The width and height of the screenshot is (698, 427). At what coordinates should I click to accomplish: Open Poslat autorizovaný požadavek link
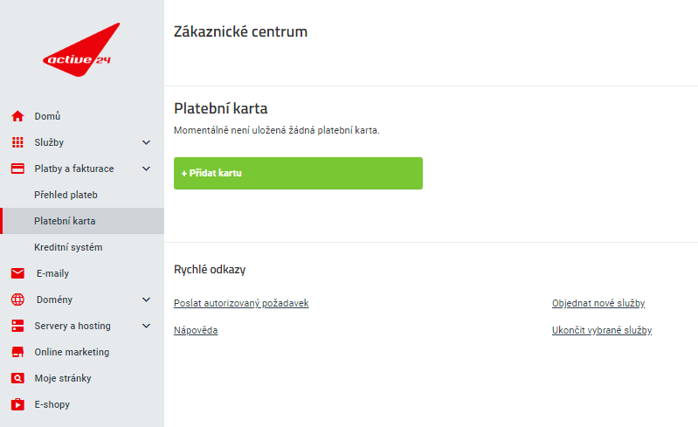[241, 303]
